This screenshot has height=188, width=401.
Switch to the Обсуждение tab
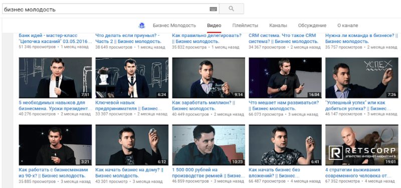point(312,25)
